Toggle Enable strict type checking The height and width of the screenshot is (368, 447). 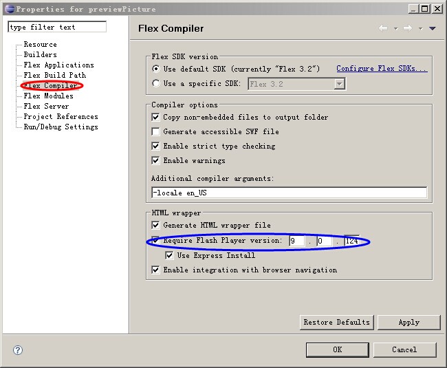(155, 147)
